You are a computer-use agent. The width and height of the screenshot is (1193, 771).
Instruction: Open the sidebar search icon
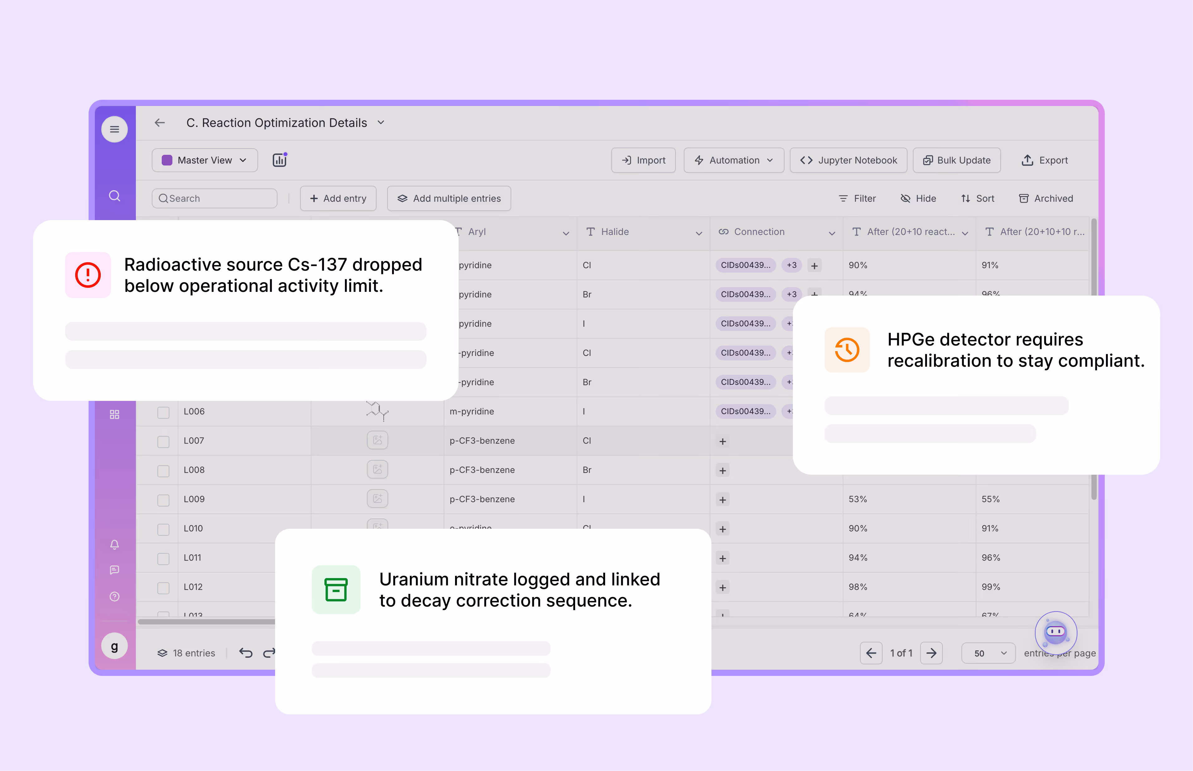point(114,196)
